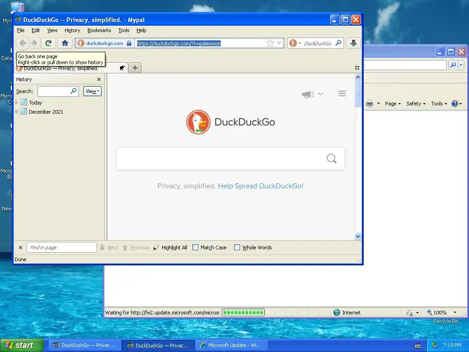Open the Safety menu in Internet Explorer
469x352 pixels.
point(416,104)
